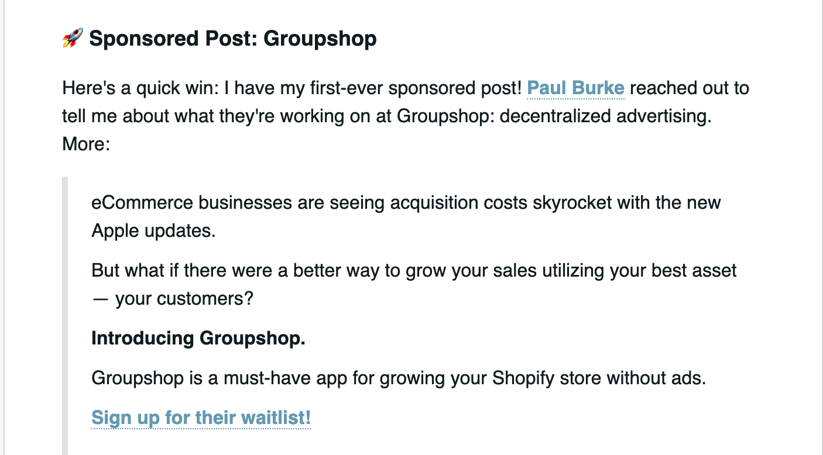Click the 'Apple updates.' text
This screenshot has width=823, height=455.
coord(153,231)
